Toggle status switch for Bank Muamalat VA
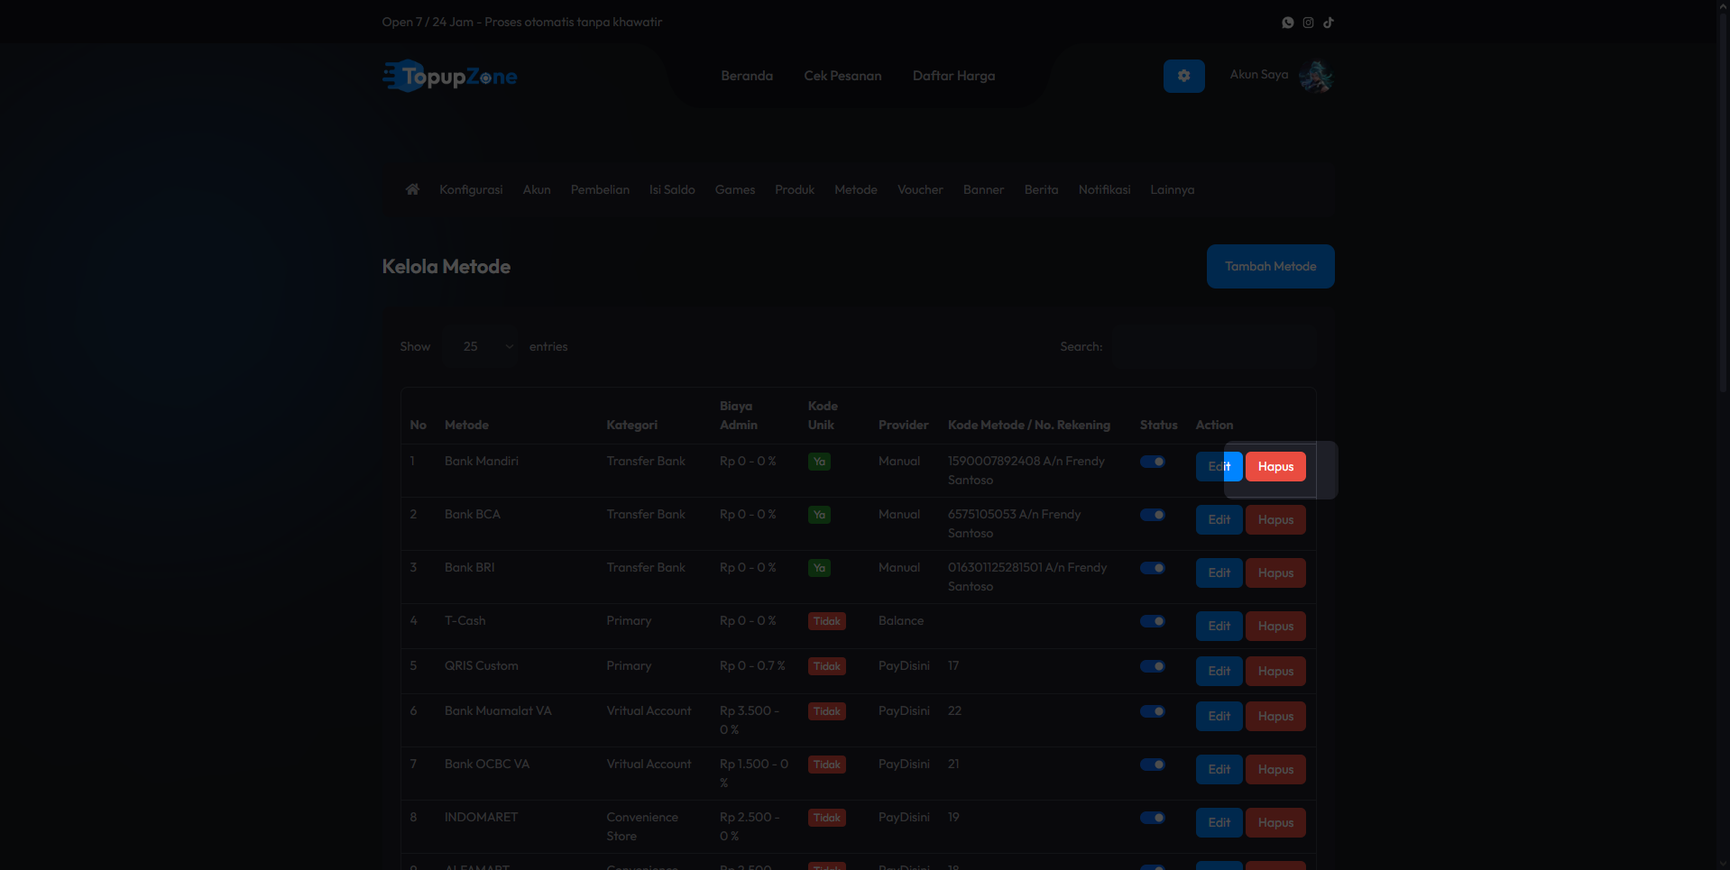1730x870 pixels. pyautogui.click(x=1153, y=711)
